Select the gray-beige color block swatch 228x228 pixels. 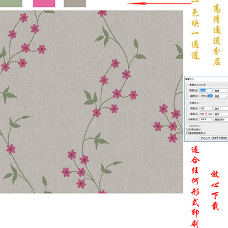(x=75, y=3)
